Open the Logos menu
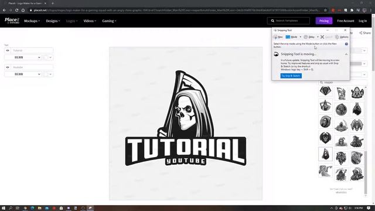This screenshot has height=211, width=375. [71, 21]
